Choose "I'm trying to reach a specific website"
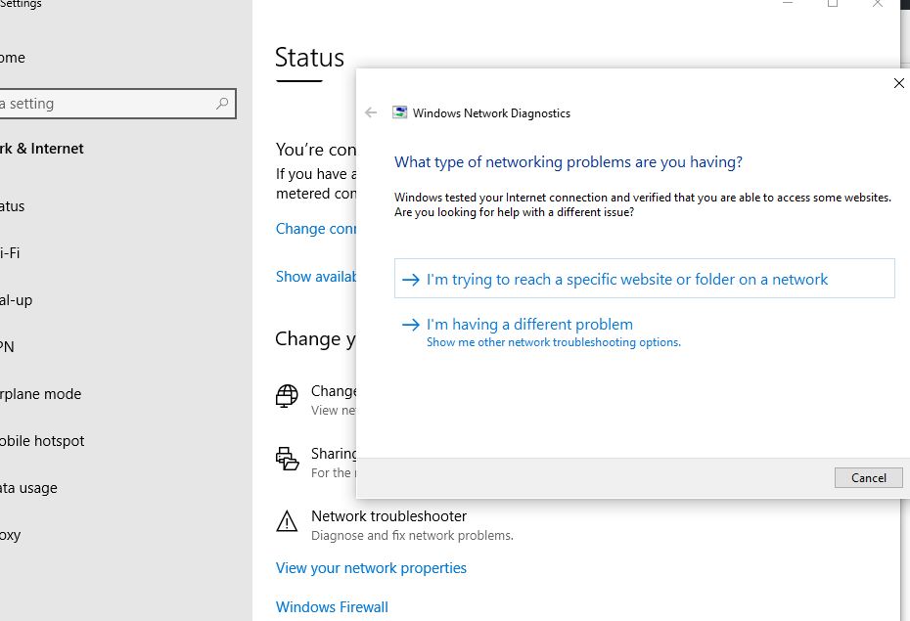 pyautogui.click(x=626, y=280)
